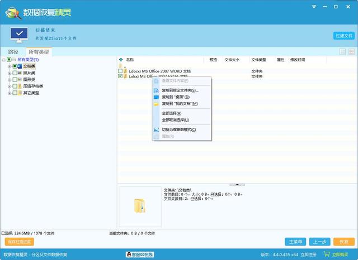
Task: Click the 上一步 button
Action: pos(319,242)
